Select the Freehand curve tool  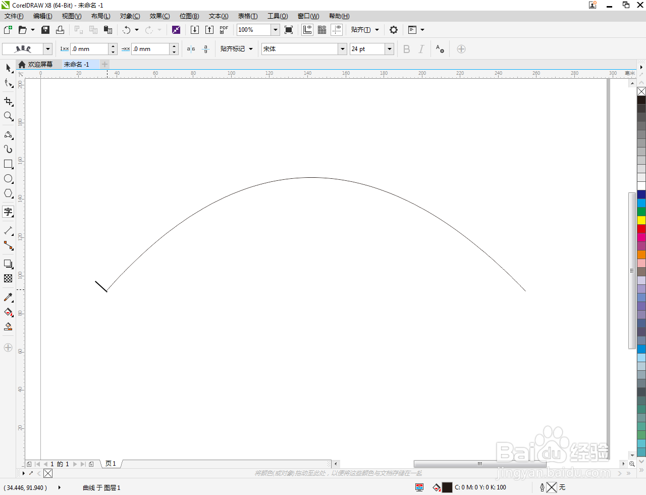tap(8, 134)
